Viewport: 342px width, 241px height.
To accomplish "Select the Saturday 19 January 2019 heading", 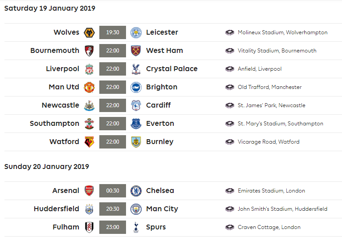I will click(x=50, y=8).
